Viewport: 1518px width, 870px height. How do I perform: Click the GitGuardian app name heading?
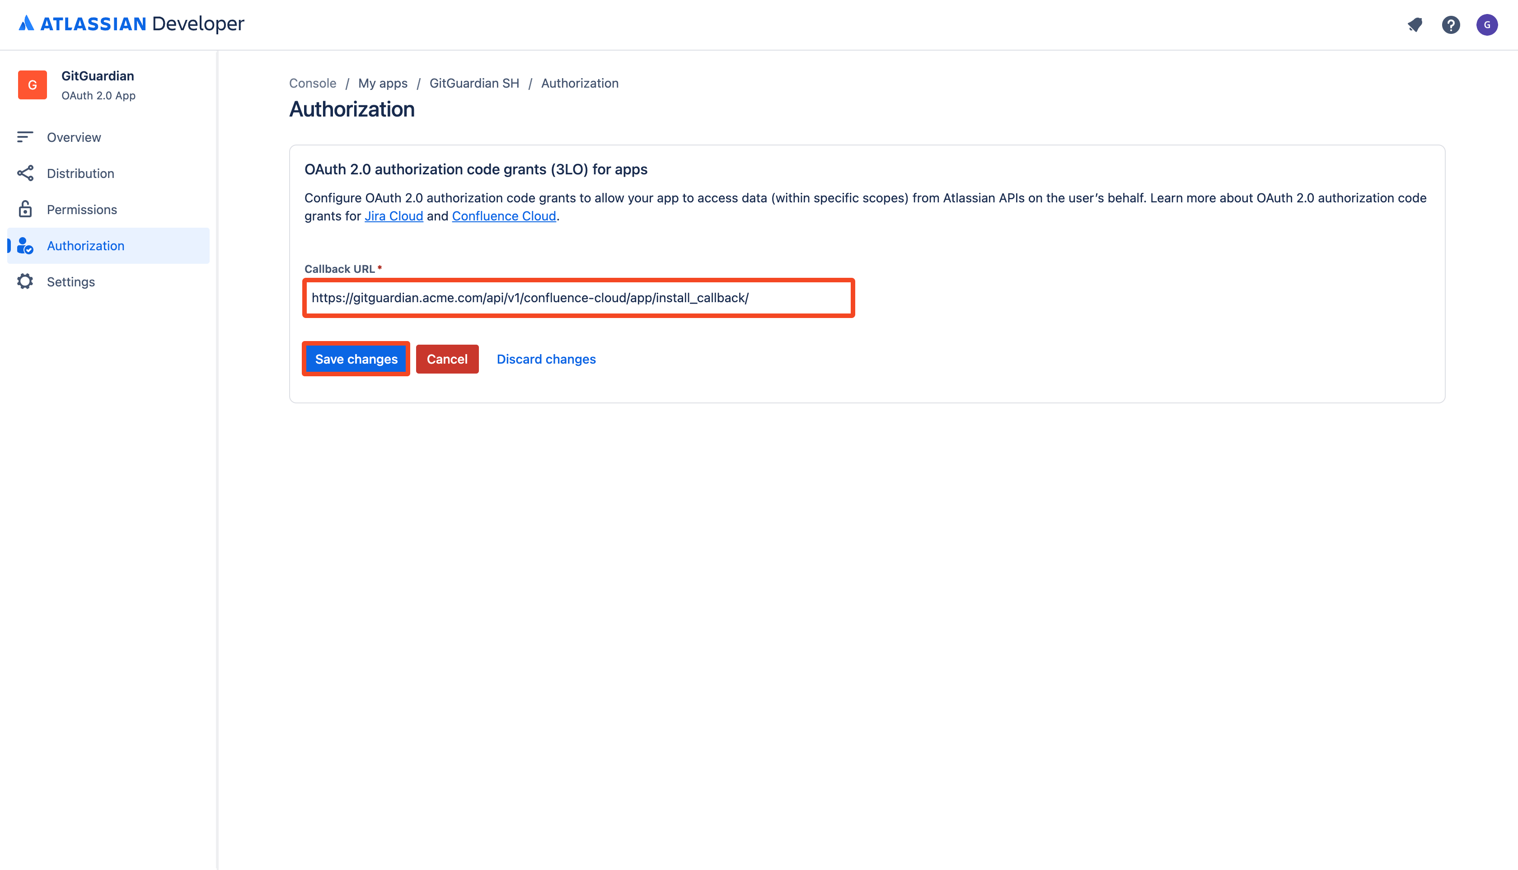98,76
